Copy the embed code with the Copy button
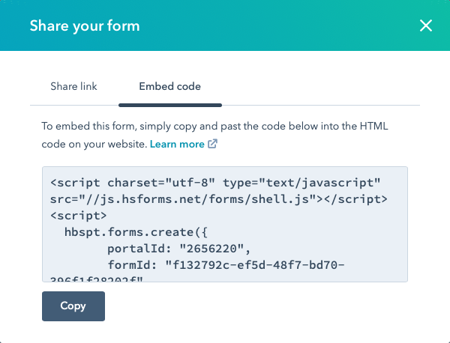The height and width of the screenshot is (343, 450). click(73, 306)
